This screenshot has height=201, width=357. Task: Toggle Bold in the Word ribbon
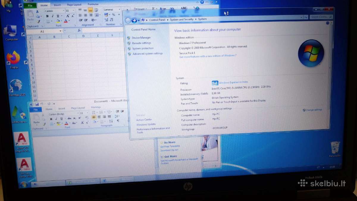pyautogui.click(x=51, y=119)
